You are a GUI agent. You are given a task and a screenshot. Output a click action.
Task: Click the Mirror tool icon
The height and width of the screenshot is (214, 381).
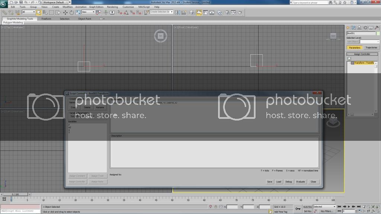pyautogui.click(x=177, y=13)
